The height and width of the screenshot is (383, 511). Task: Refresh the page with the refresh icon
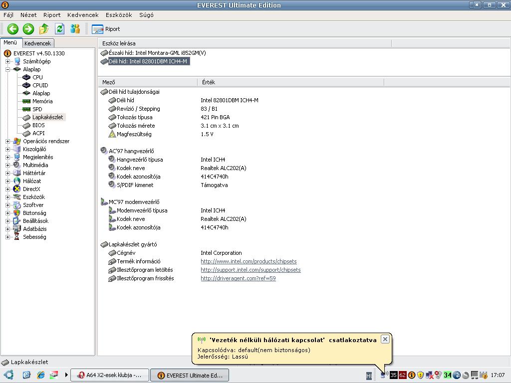(x=59, y=29)
